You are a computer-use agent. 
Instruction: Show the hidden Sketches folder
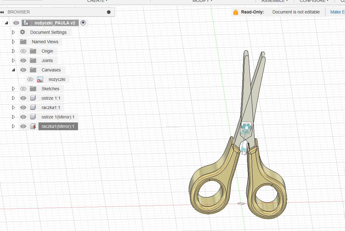click(23, 89)
